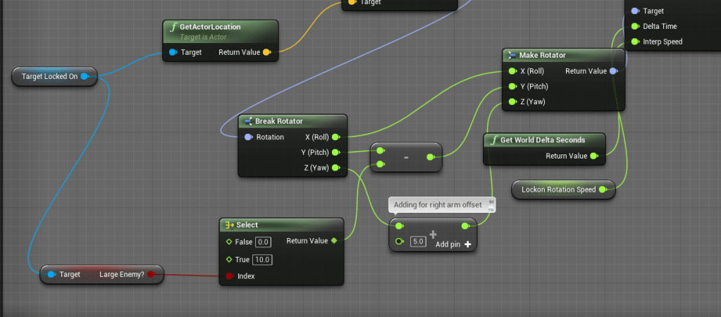Screen dimensions: 721x317
Task: Click the Select node Index pin
Action: [228, 276]
